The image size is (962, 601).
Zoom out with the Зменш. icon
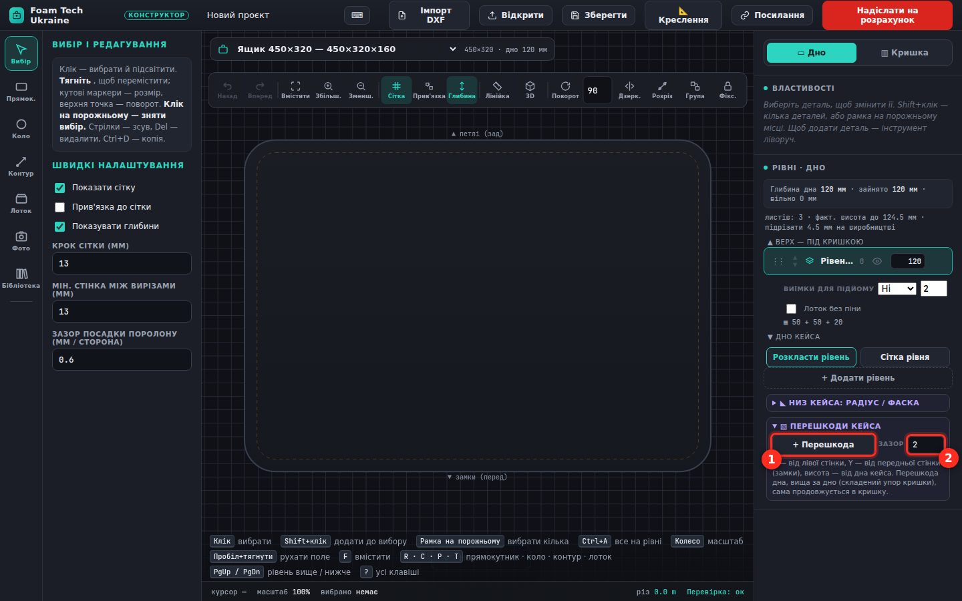click(361, 90)
